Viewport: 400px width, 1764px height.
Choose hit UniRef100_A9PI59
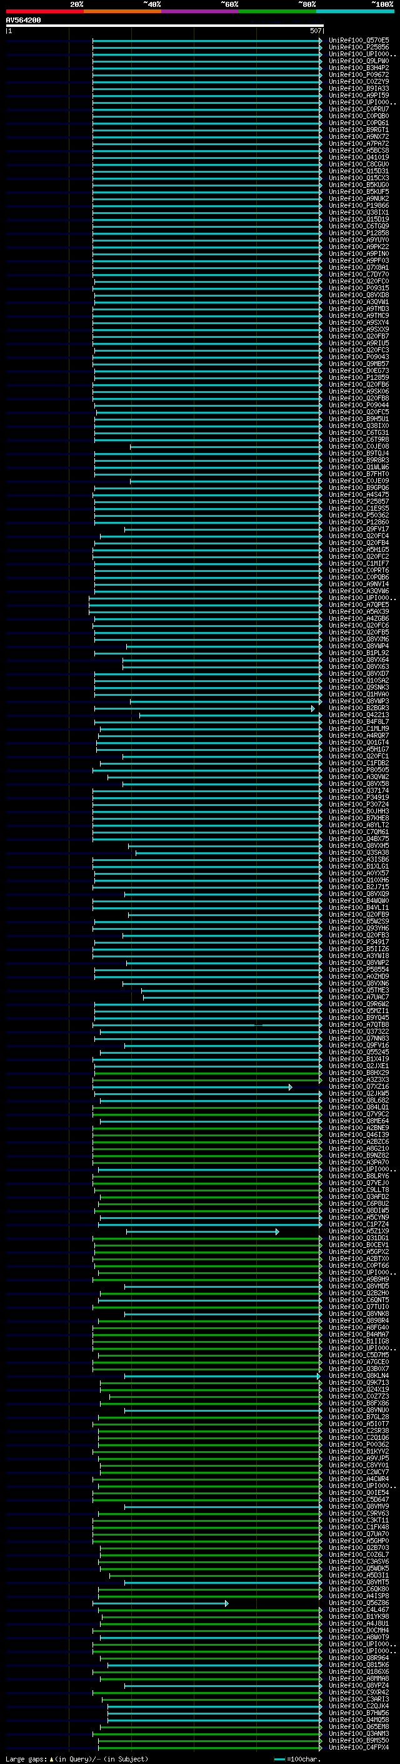point(359,95)
